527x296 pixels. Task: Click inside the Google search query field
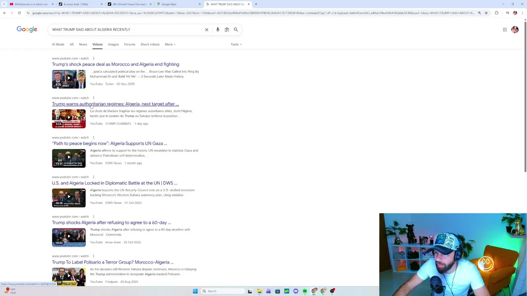click(126, 30)
